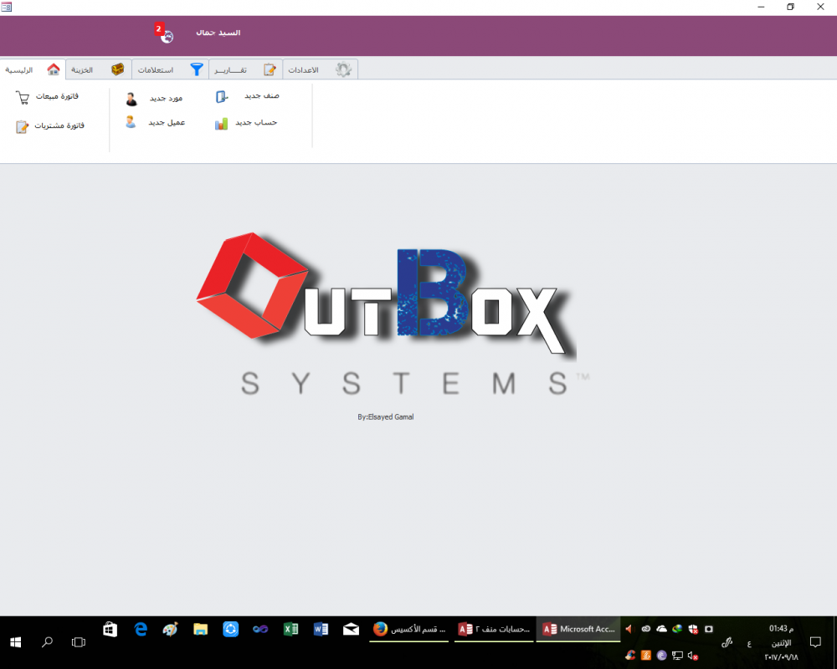Open the OneDrive cloud tray icon

pos(661,629)
